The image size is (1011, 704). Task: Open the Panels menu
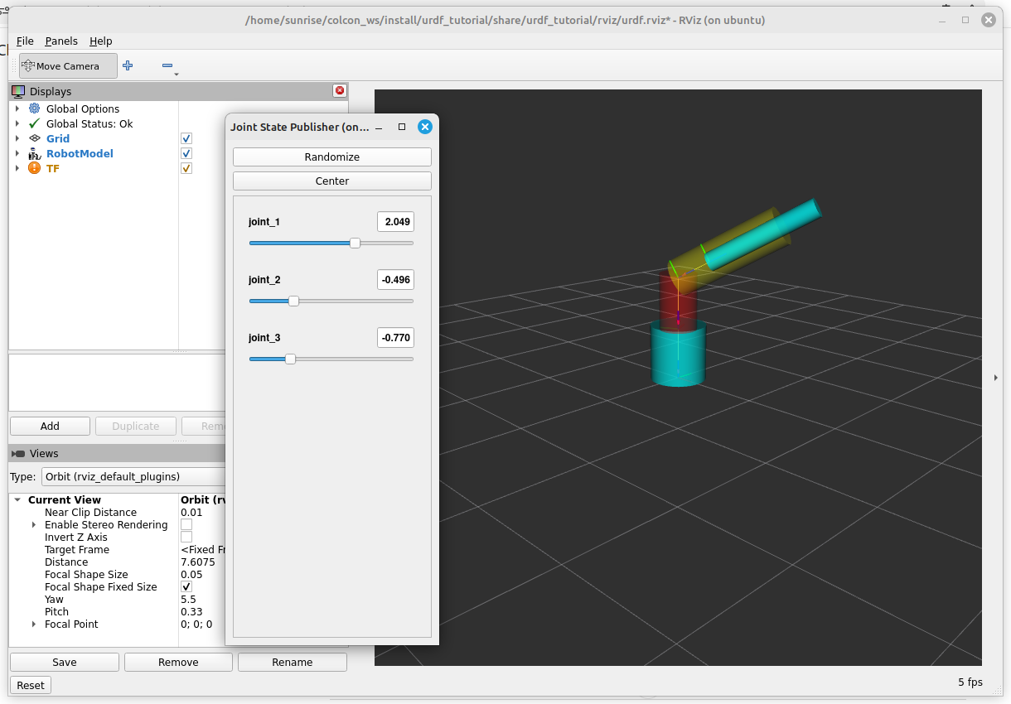pyautogui.click(x=61, y=41)
